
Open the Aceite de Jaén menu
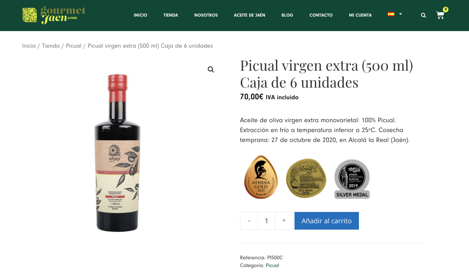(250, 15)
